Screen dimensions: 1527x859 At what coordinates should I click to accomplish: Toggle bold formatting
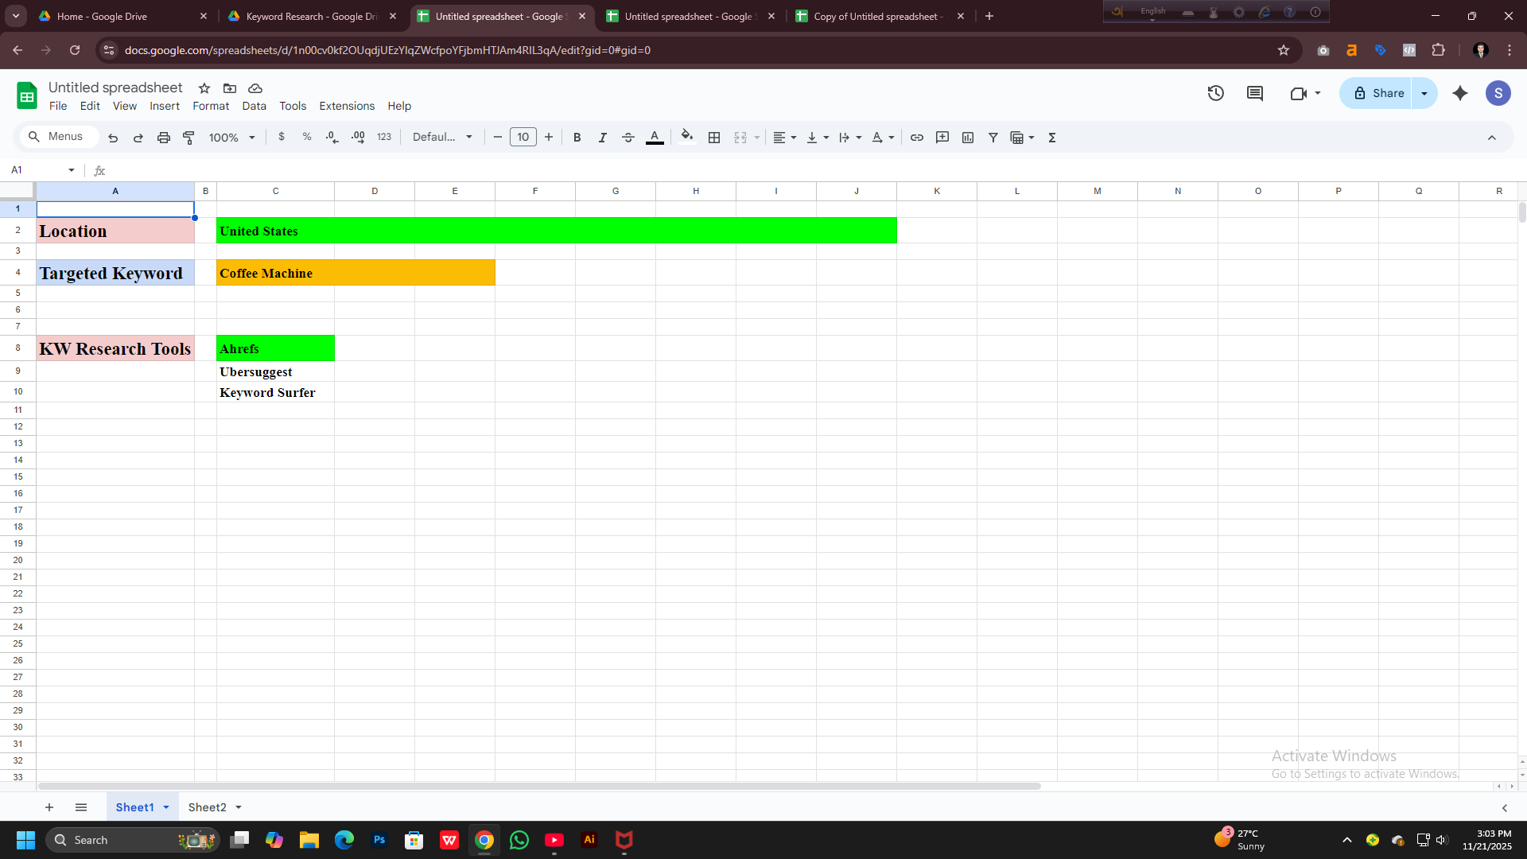[577, 138]
